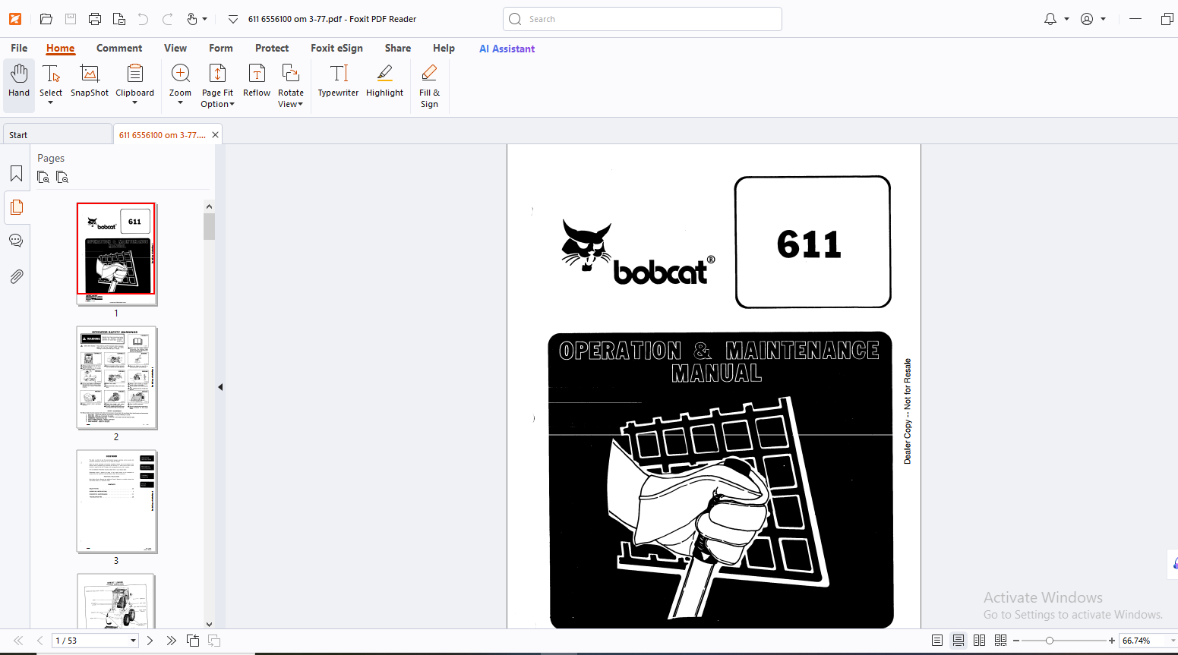
Task: Expand the quick access toolbar dropdown
Action: click(232, 19)
